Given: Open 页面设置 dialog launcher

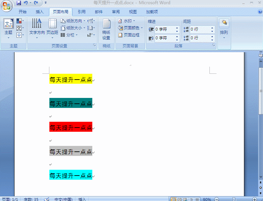Looking at the screenshot, I should tap(95, 45).
